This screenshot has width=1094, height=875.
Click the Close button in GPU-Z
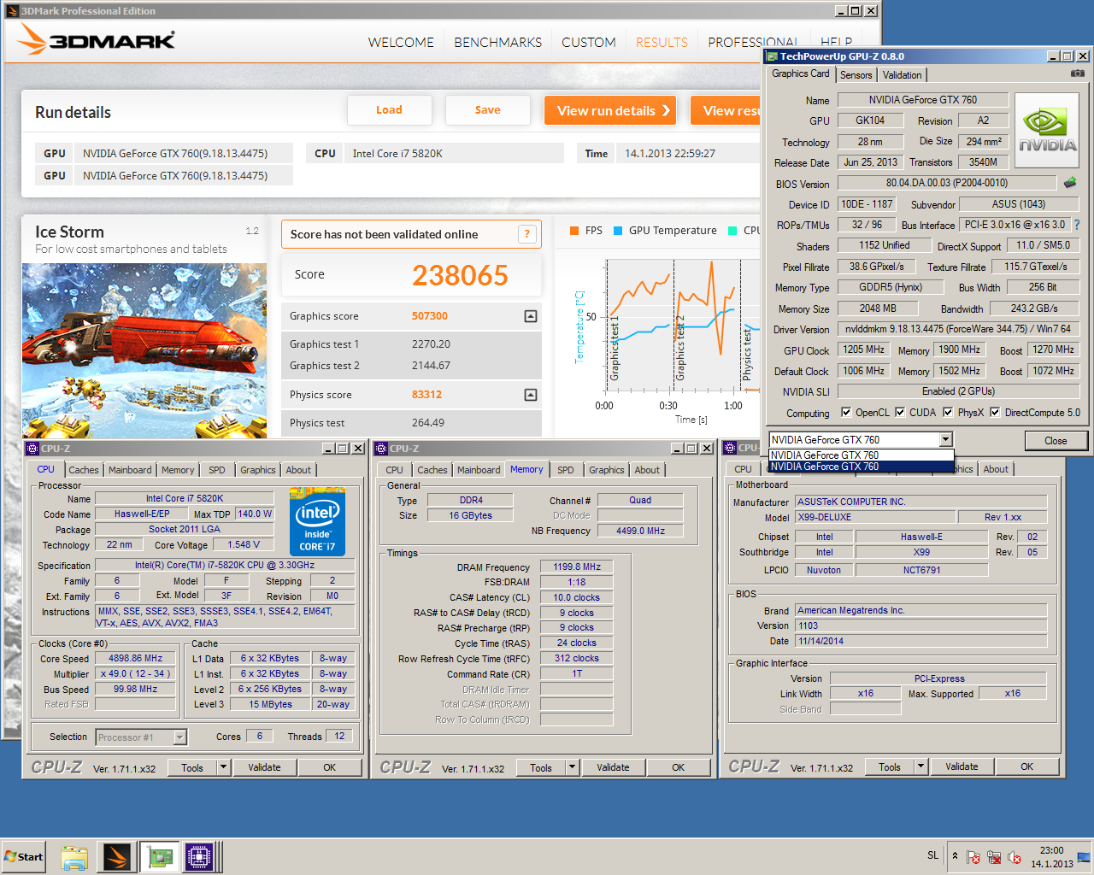coord(1056,441)
